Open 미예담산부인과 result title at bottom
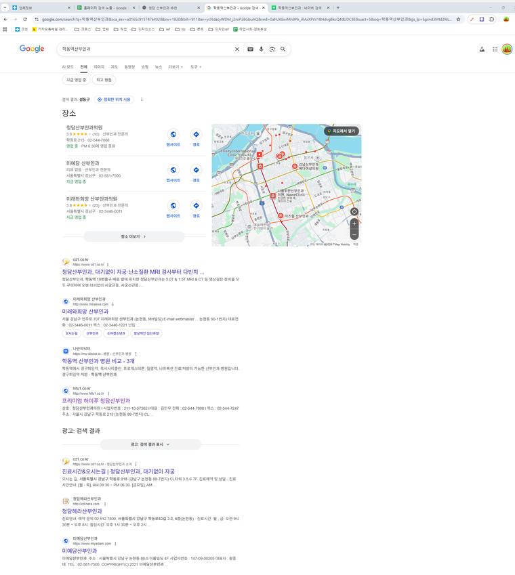The image size is (515, 575). coord(79,551)
